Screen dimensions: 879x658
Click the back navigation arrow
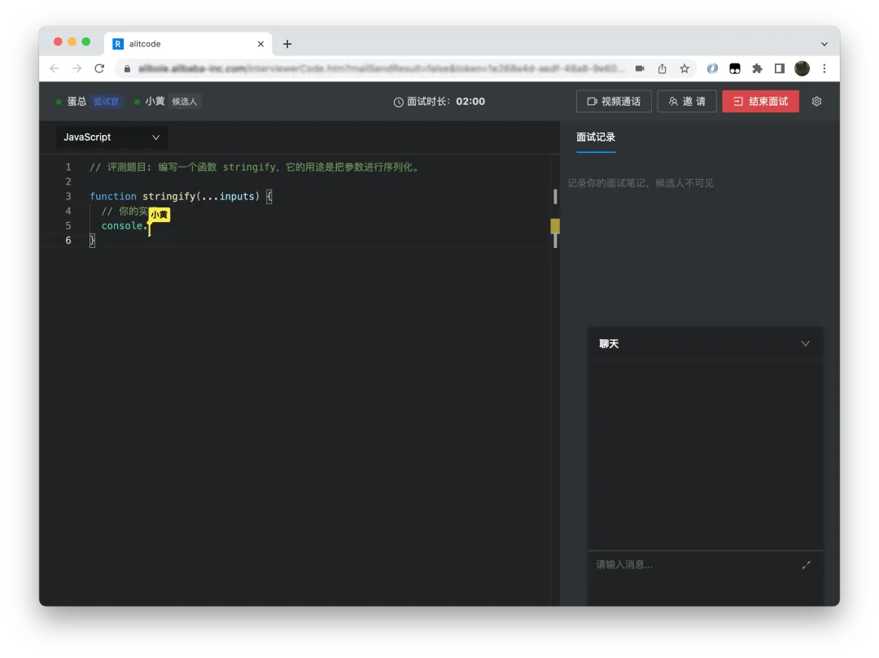coord(54,68)
